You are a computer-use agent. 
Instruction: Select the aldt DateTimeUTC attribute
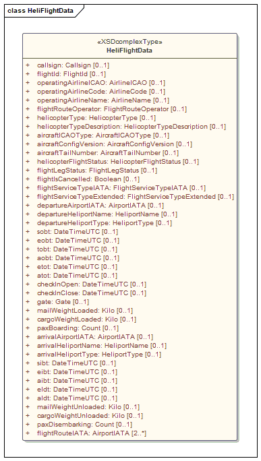(x=78, y=398)
